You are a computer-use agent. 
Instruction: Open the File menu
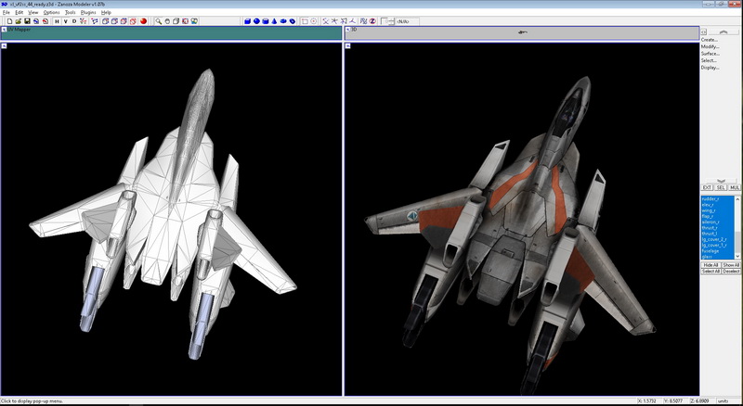point(7,12)
